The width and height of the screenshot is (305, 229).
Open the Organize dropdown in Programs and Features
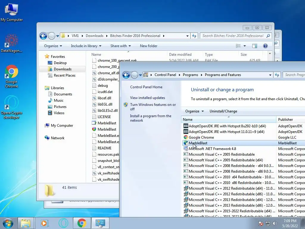click(194, 111)
